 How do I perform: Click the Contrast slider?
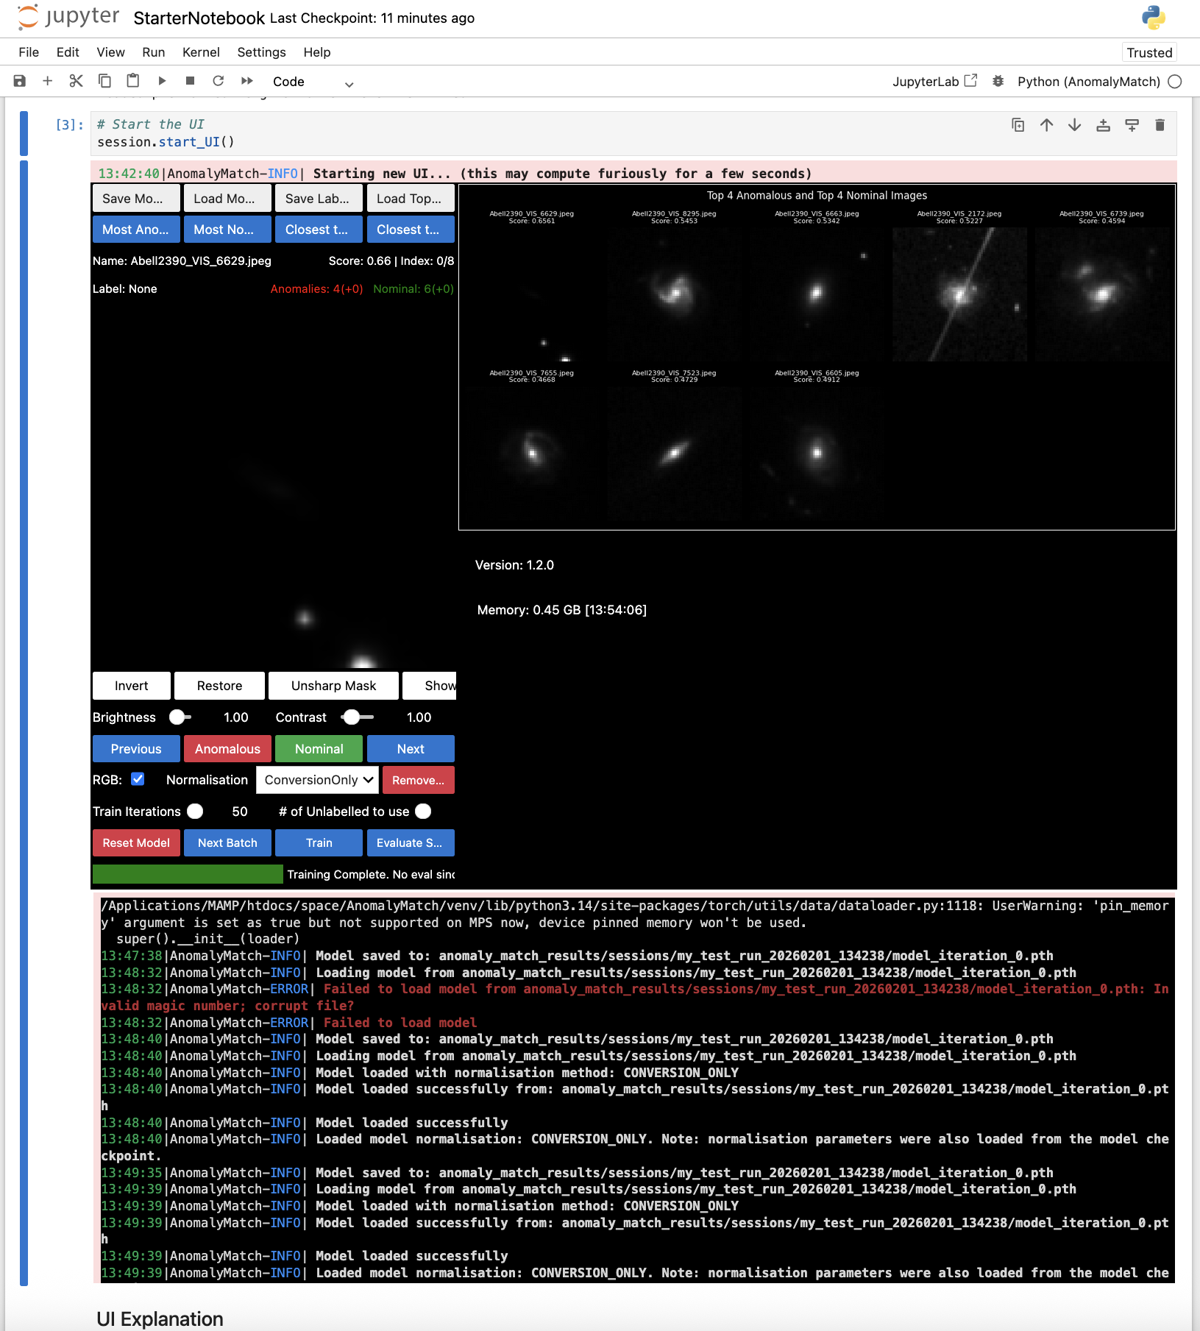click(x=358, y=717)
